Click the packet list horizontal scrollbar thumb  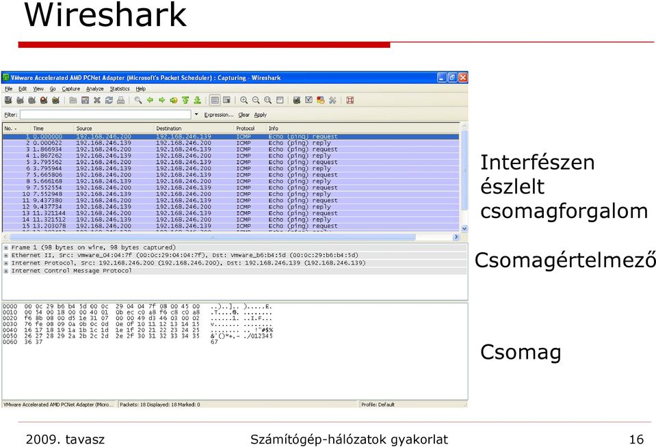point(212,237)
